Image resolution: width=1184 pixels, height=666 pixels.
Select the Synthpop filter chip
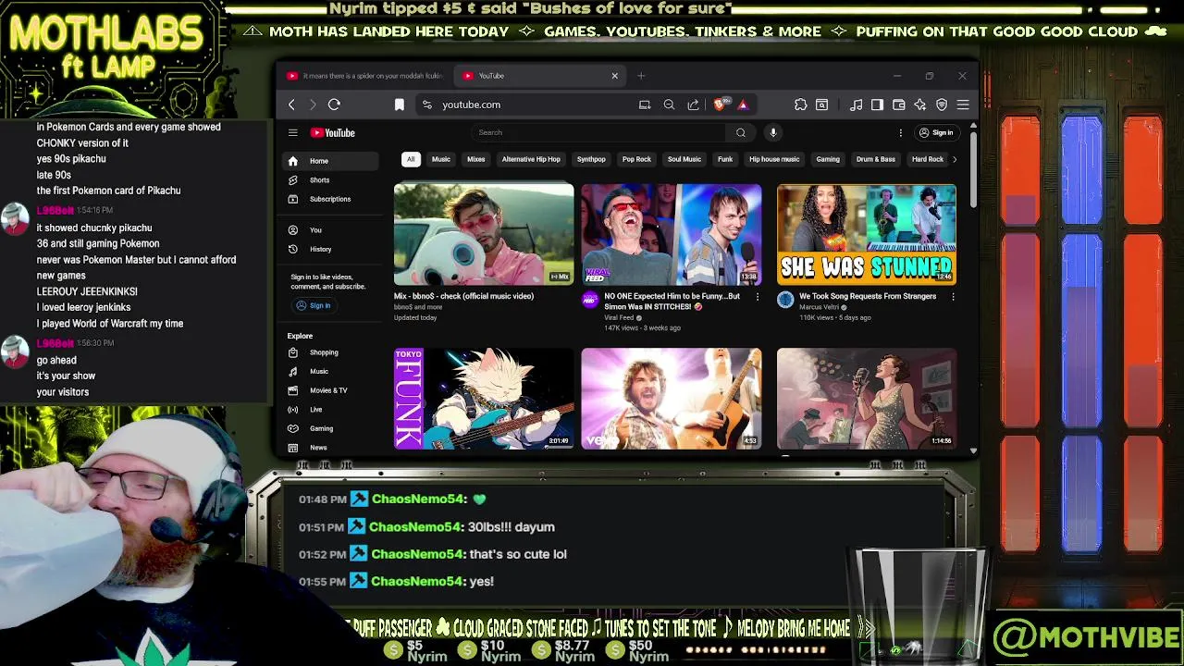coord(591,159)
